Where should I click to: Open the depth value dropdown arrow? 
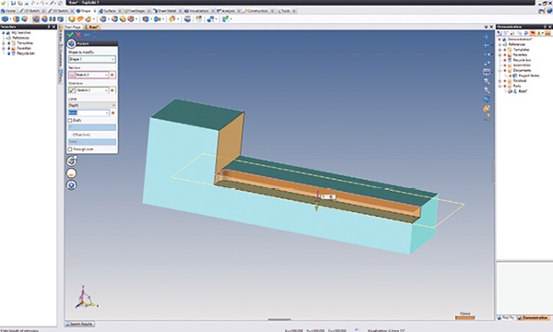pyautogui.click(x=107, y=113)
